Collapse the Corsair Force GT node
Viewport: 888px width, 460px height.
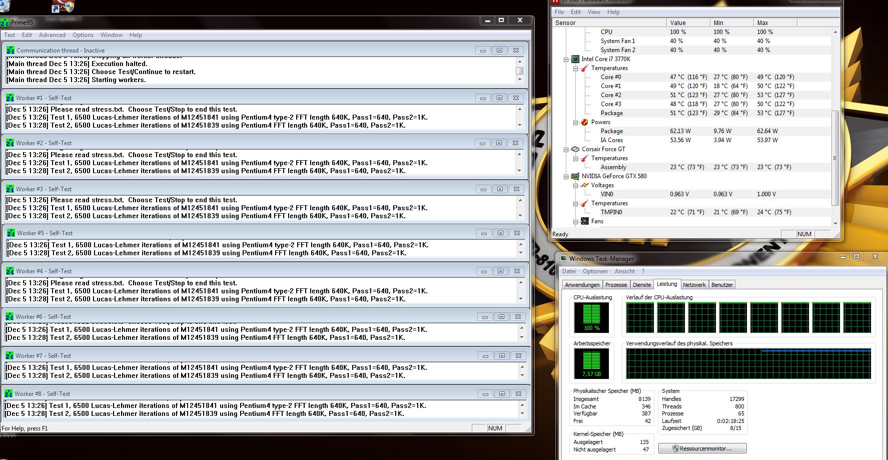coord(566,150)
